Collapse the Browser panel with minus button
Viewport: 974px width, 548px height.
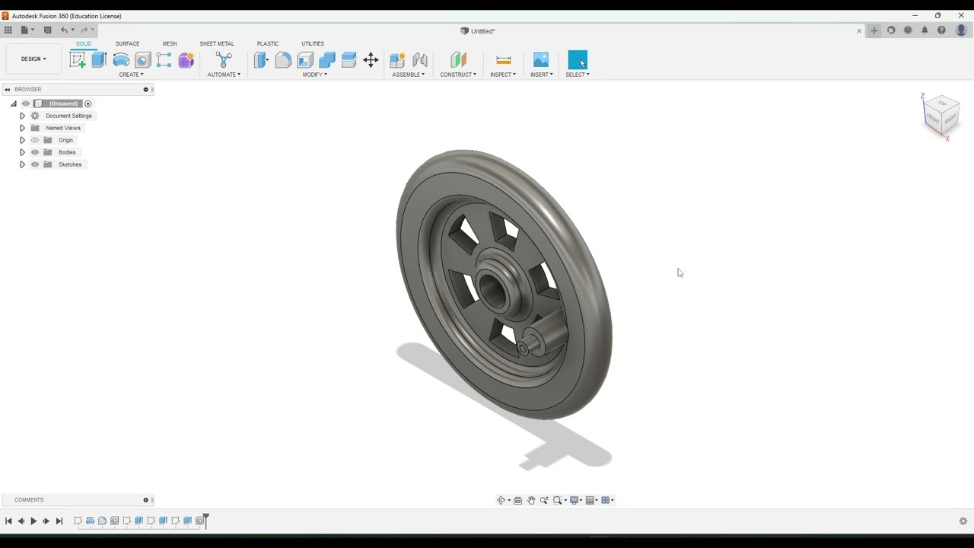pos(145,89)
